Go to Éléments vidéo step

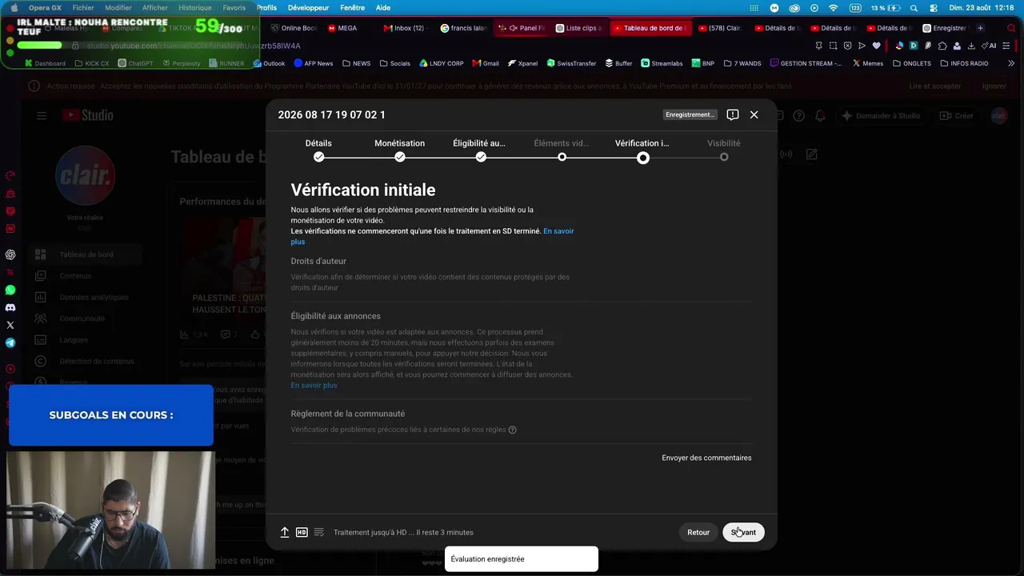(x=562, y=150)
